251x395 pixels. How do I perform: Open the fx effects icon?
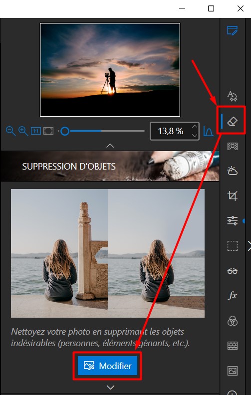click(x=233, y=295)
